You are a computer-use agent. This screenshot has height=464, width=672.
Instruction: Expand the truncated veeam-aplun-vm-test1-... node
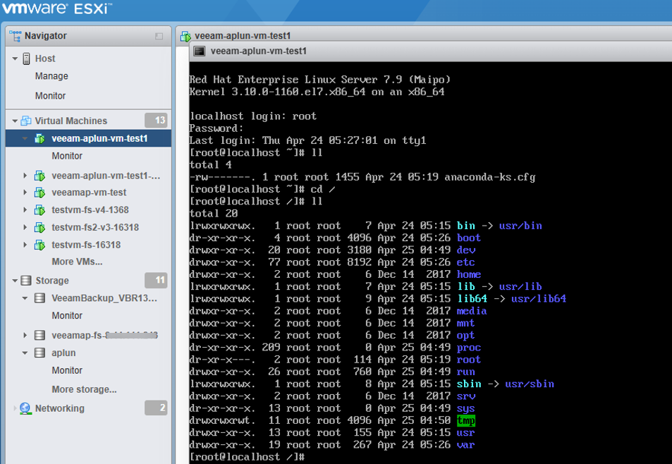tap(25, 176)
